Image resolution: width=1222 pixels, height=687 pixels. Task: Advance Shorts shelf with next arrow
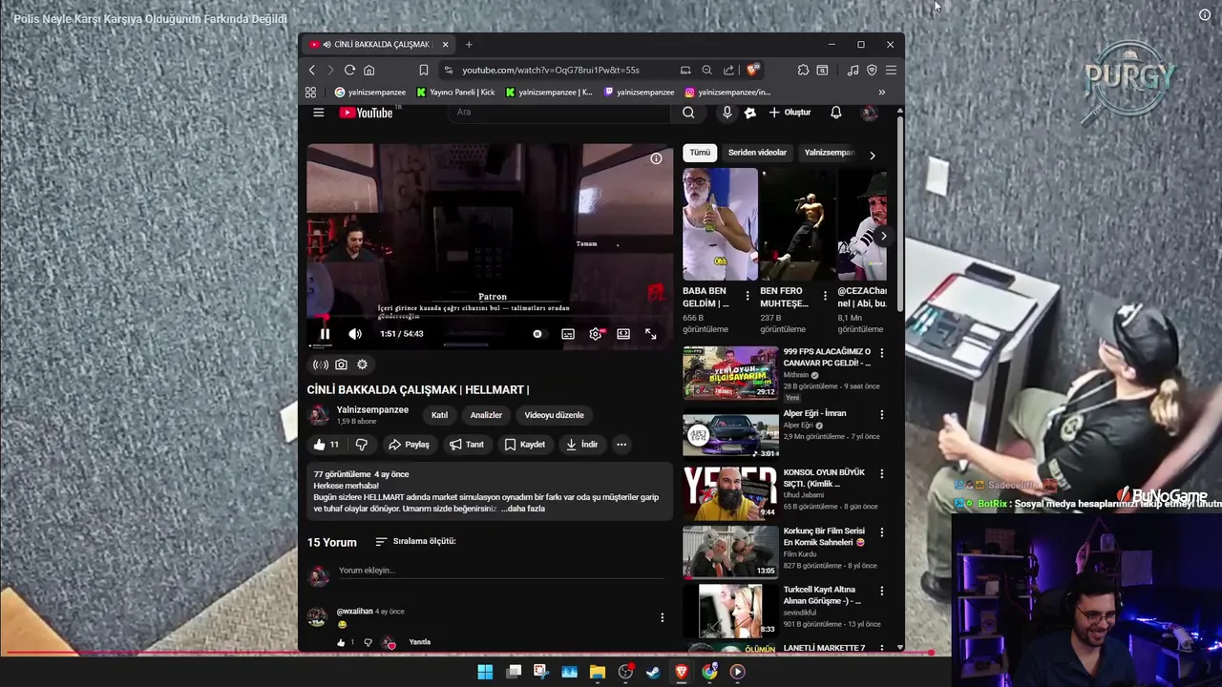click(883, 236)
